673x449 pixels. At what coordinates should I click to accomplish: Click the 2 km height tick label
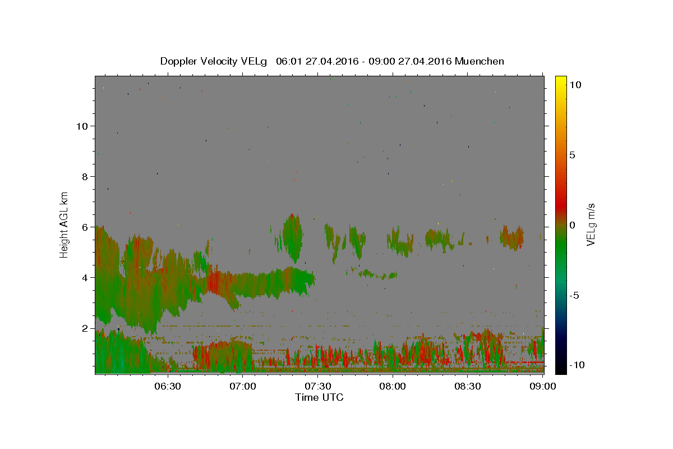click(85, 328)
